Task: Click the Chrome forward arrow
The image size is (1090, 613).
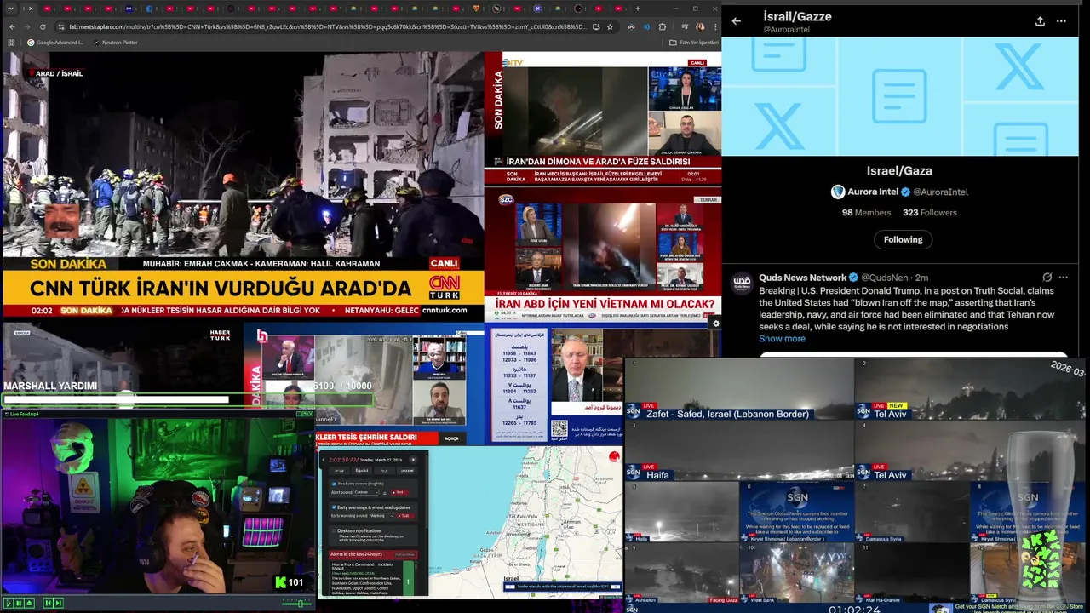Action: coord(27,26)
